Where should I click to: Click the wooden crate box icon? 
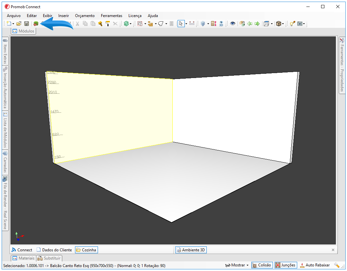coord(279,24)
